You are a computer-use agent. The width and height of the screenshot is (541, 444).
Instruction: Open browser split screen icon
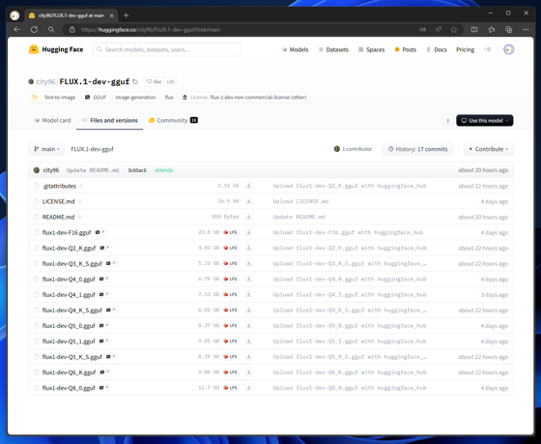pos(474,30)
